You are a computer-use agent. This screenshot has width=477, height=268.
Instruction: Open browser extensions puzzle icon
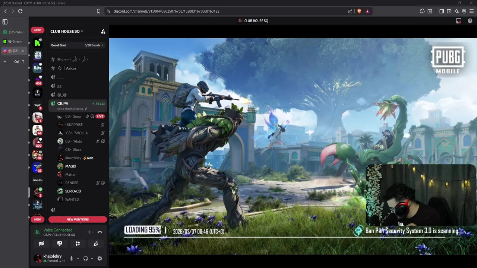click(x=422, y=11)
